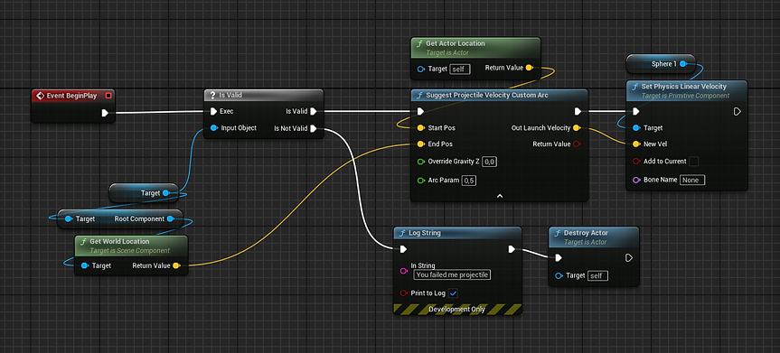This screenshot has width=780, height=353.
Task: Click Add to Current boolean pin
Action: (636, 162)
